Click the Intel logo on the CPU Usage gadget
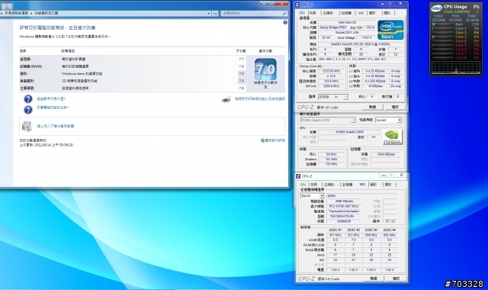The height and width of the screenshot is (290, 488). coord(436,8)
